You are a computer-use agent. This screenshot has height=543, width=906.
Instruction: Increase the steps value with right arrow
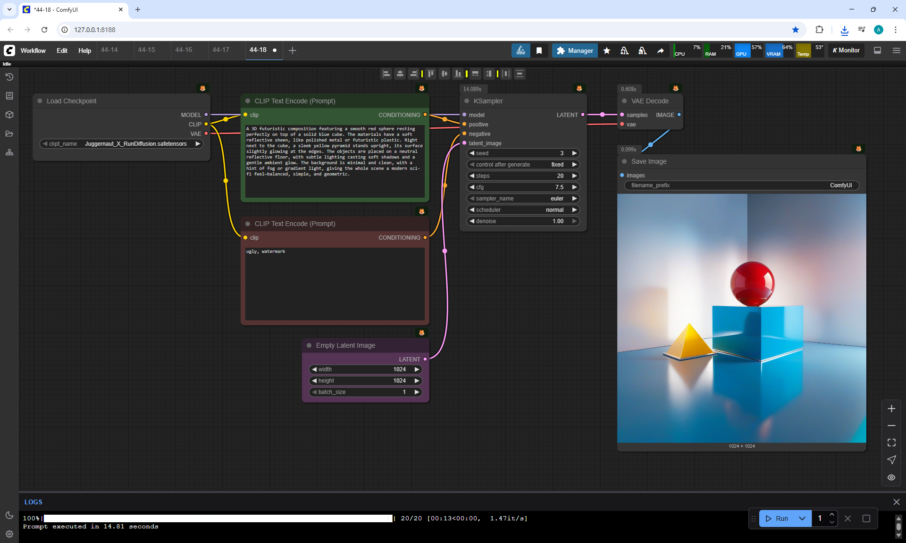coord(574,176)
